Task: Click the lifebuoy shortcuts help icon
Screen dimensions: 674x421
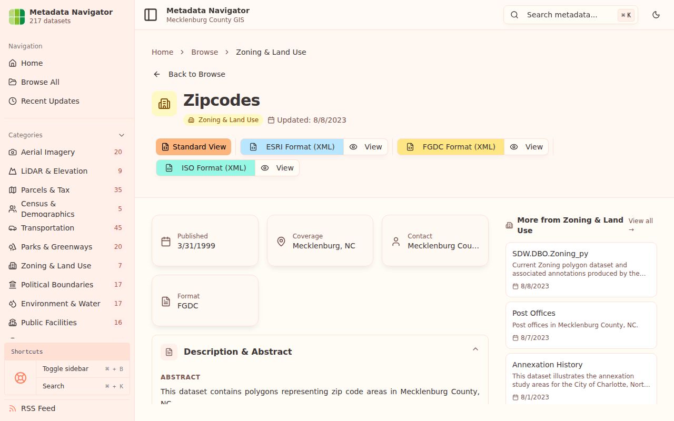Action: click(21, 377)
